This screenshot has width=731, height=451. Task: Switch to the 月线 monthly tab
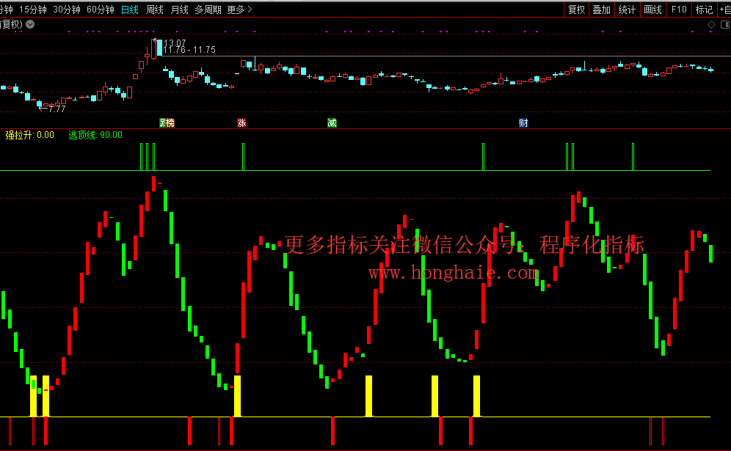[x=179, y=10]
